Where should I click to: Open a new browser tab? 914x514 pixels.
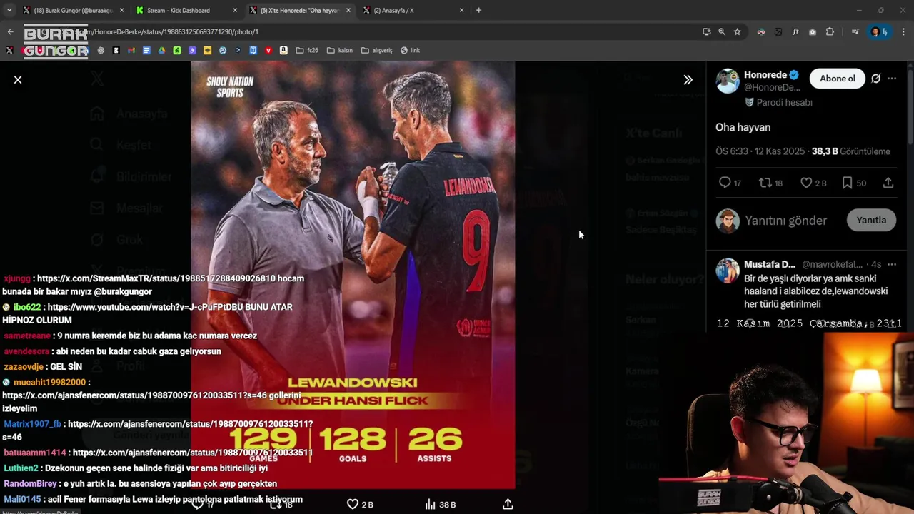pyautogui.click(x=478, y=10)
